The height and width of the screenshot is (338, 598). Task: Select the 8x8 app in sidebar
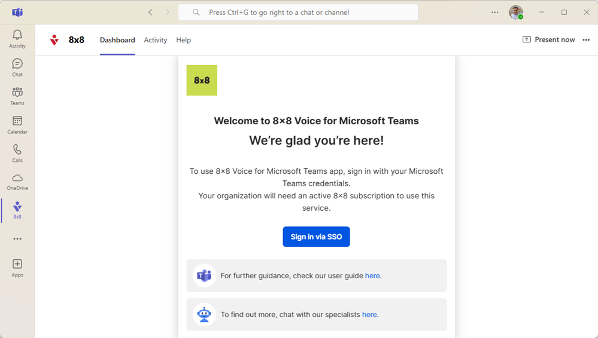(x=17, y=210)
